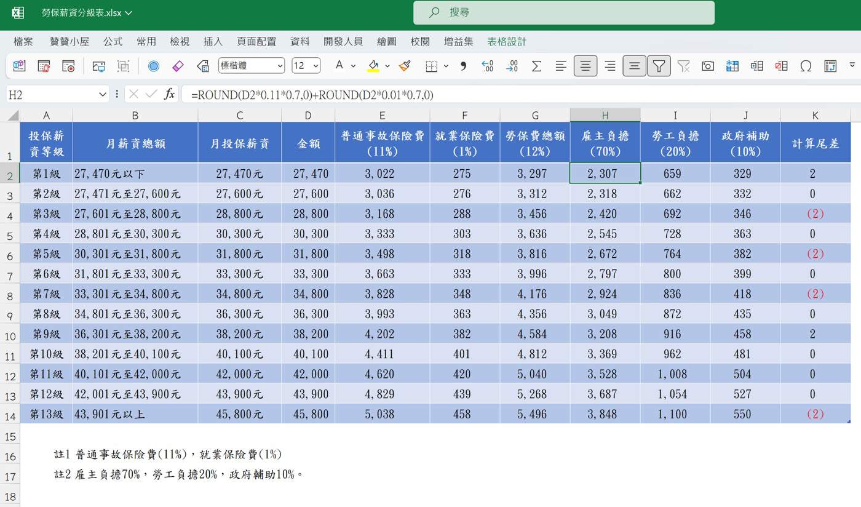This screenshot has width=861, height=507.
Task: Click the Select All corner triangle
Action: (x=12, y=115)
